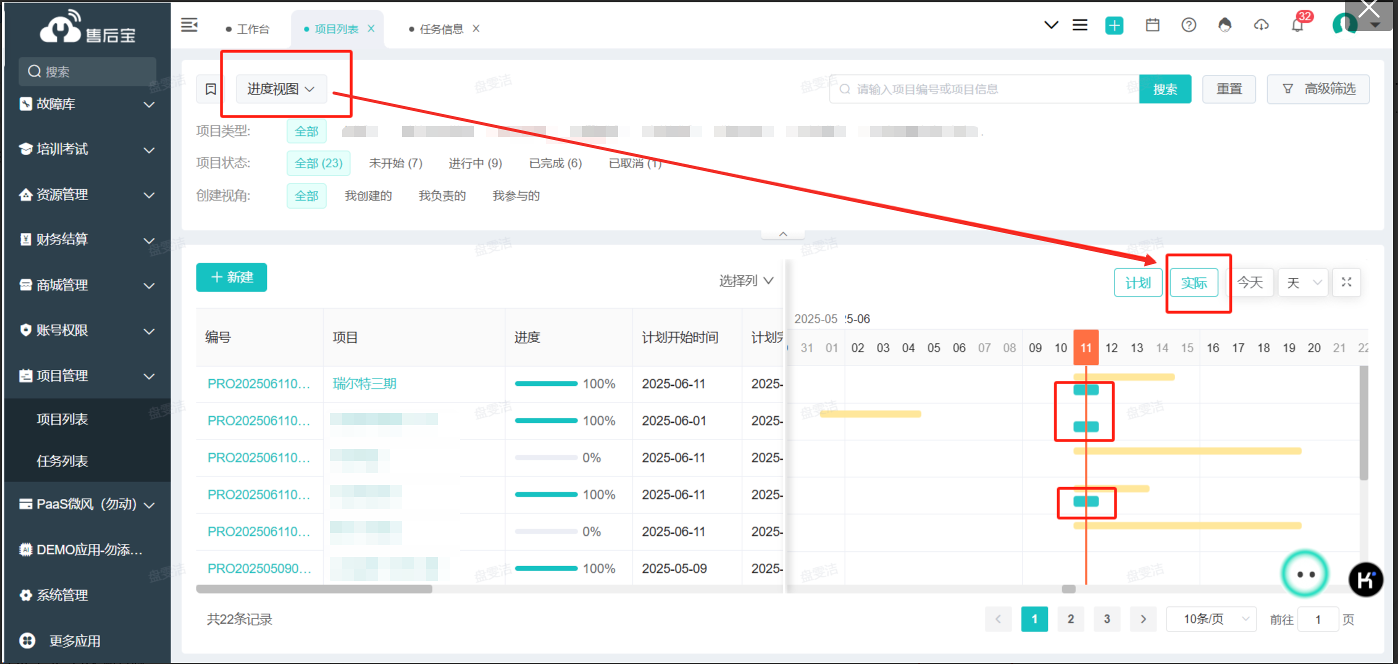Viewport: 1398px width, 664px height.
Task: Click the bookmark icon beside 进度视图
Action: 210,89
